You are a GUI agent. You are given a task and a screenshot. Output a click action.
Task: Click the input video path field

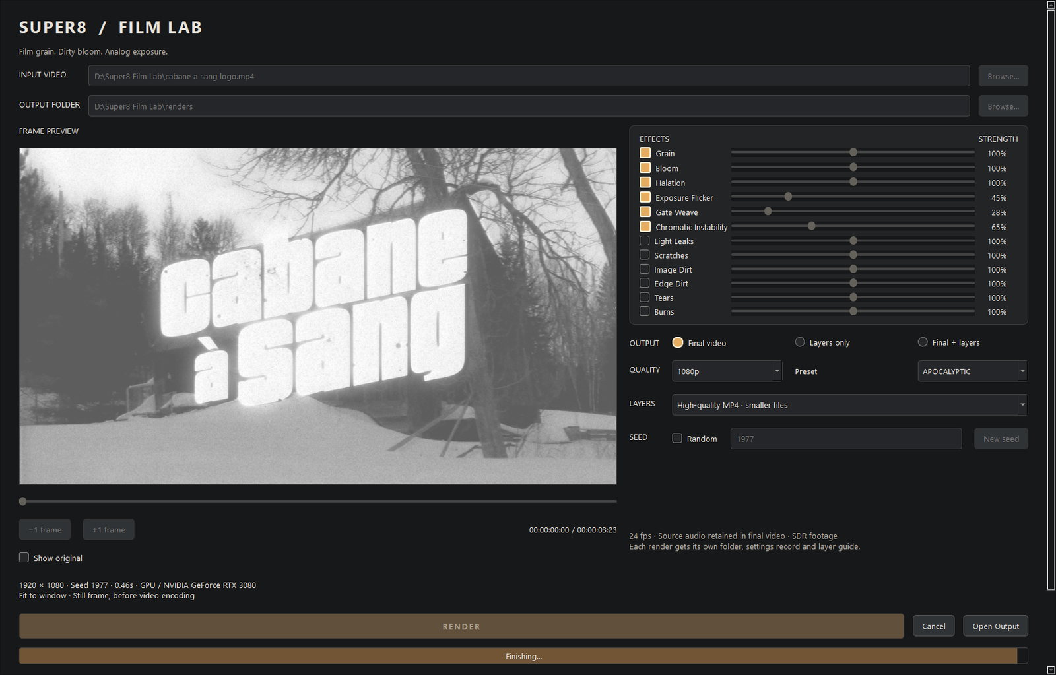point(529,76)
